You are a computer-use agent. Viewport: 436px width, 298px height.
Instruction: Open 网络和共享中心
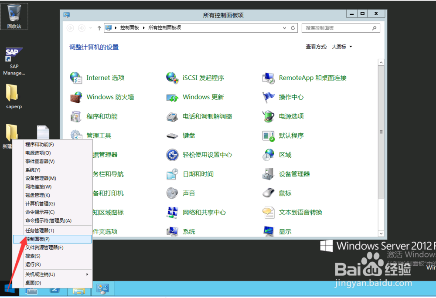click(x=203, y=212)
